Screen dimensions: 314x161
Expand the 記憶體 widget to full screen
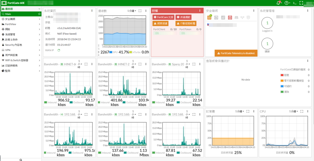coord(248,111)
